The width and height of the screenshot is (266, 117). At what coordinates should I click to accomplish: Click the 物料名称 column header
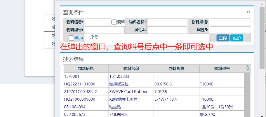point(131,69)
